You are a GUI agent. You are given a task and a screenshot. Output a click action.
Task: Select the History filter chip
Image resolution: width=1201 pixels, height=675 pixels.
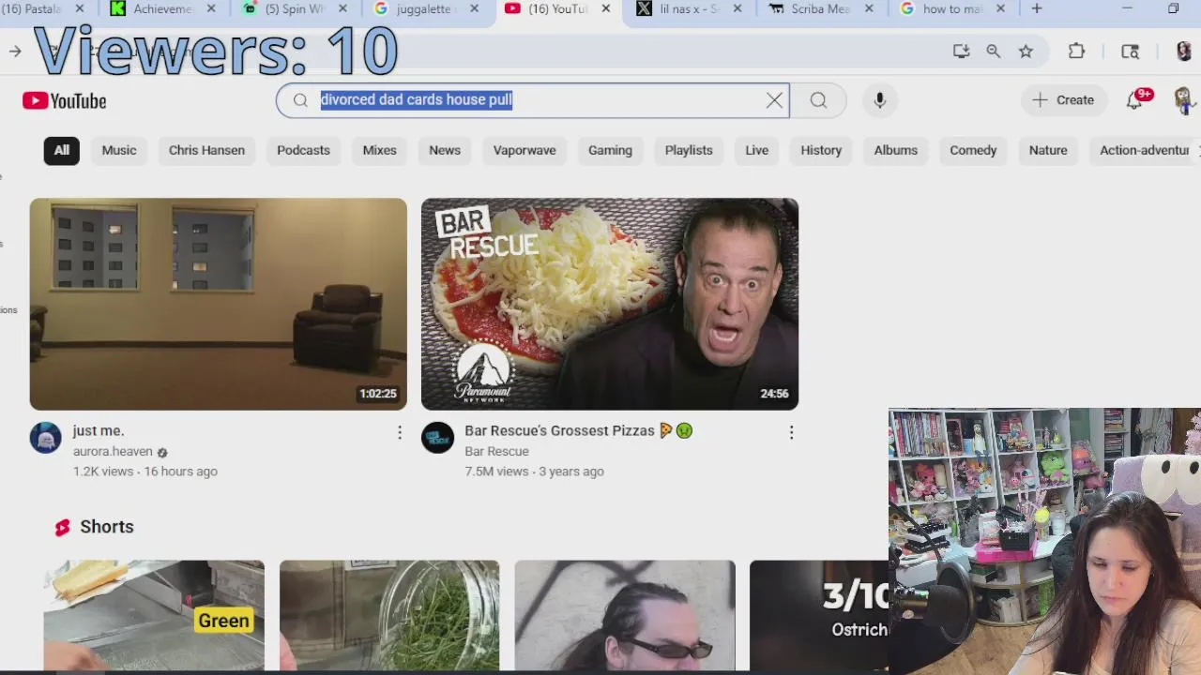[x=821, y=150]
